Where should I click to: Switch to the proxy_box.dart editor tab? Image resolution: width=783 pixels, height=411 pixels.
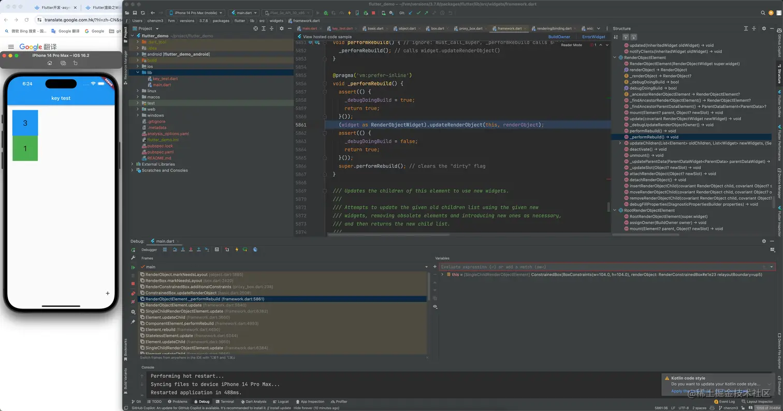click(470, 28)
